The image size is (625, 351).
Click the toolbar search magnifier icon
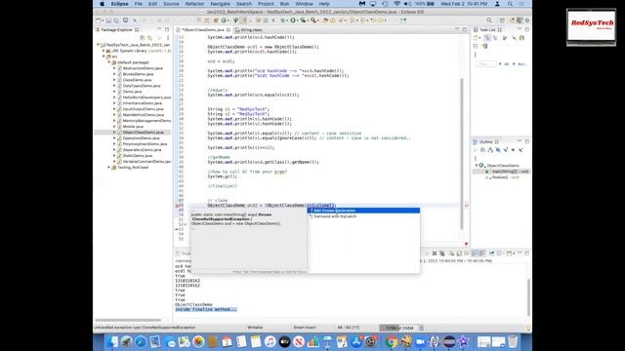(x=489, y=20)
